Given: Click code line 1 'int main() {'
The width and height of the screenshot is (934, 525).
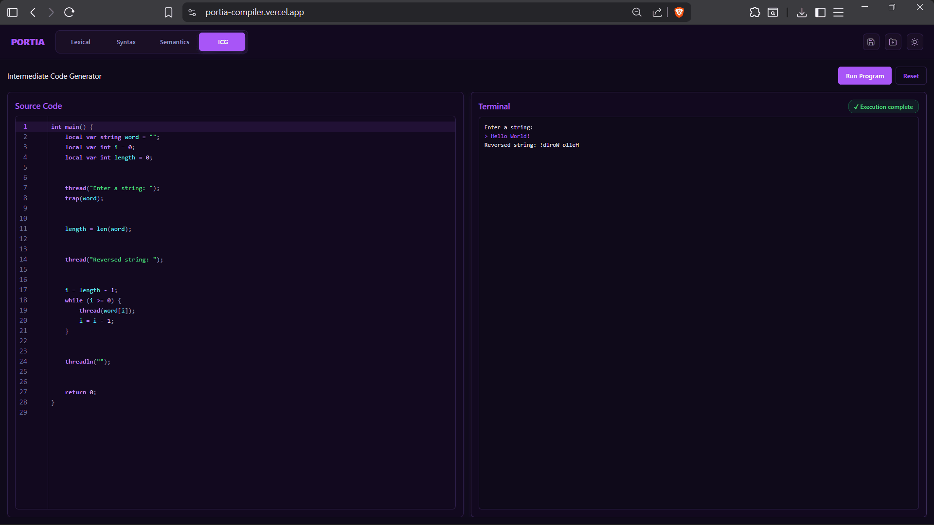Looking at the screenshot, I should point(72,127).
